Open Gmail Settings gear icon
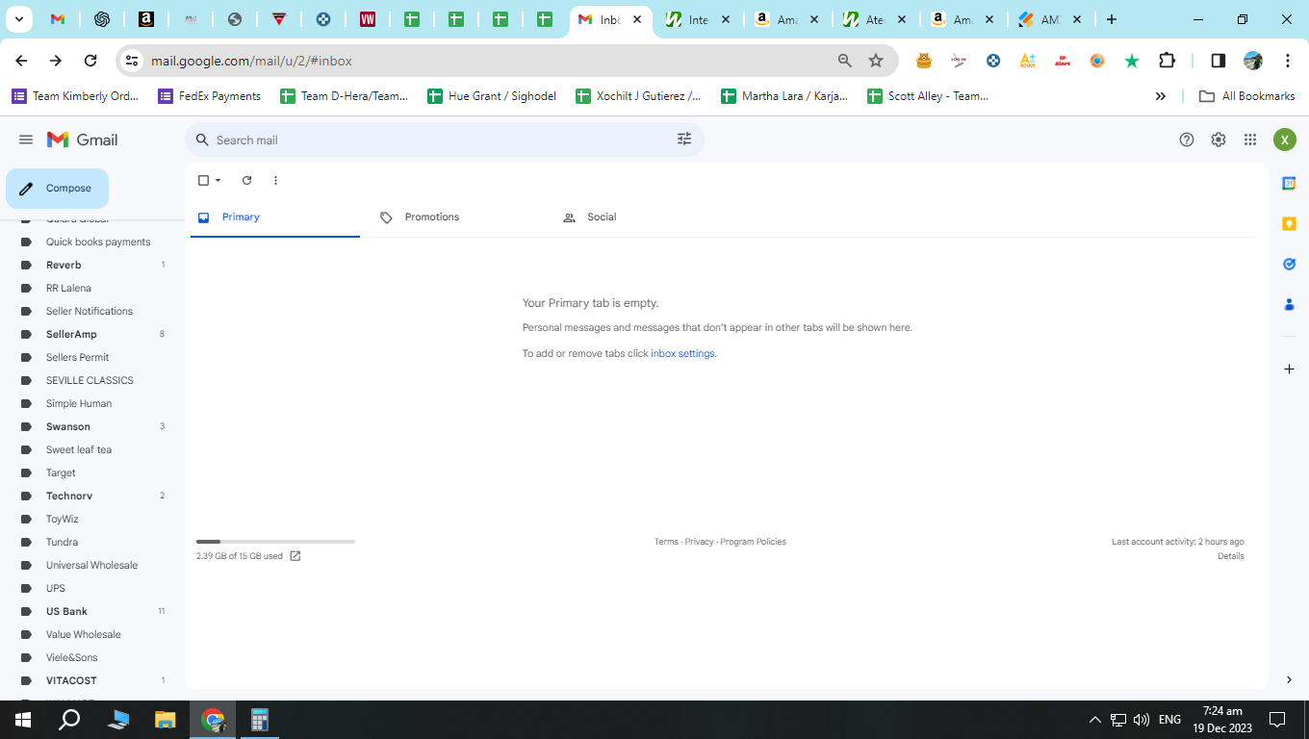This screenshot has width=1309, height=739. [x=1219, y=140]
